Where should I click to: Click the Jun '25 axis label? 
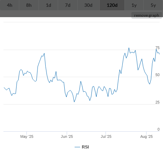[67, 136]
